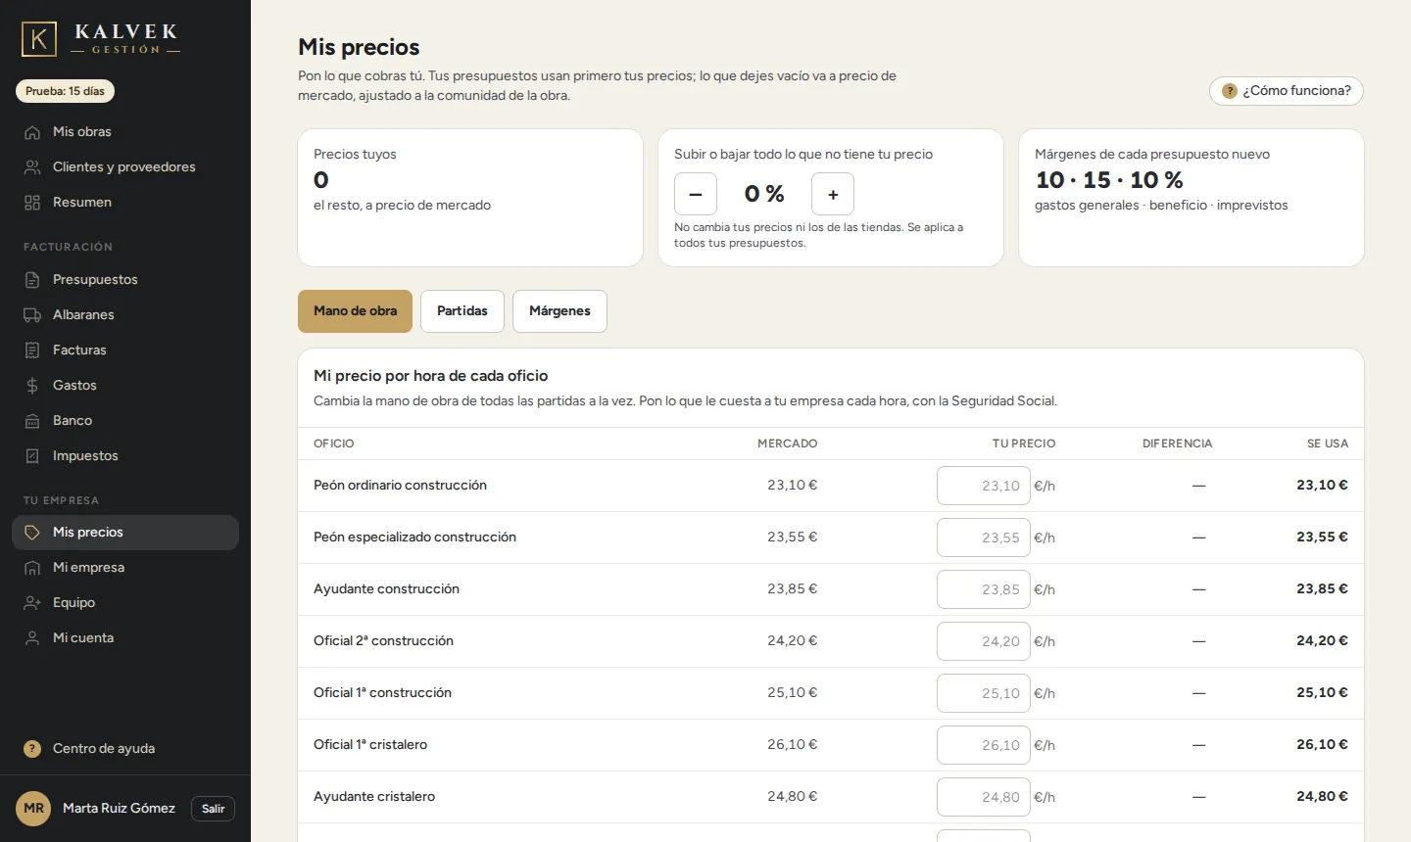Click the Albaranes truck icon
The height and width of the screenshot is (842, 1411).
click(32, 315)
